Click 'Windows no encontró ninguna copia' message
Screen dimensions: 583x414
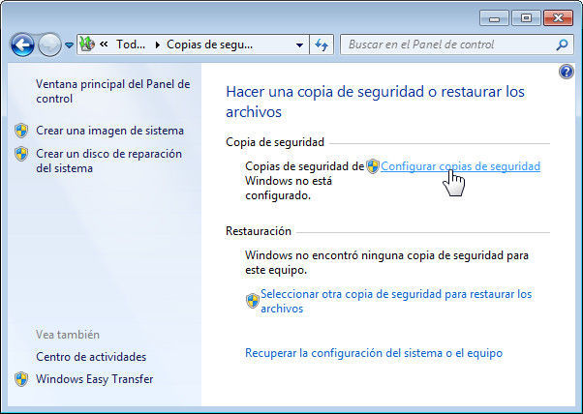[x=386, y=262]
